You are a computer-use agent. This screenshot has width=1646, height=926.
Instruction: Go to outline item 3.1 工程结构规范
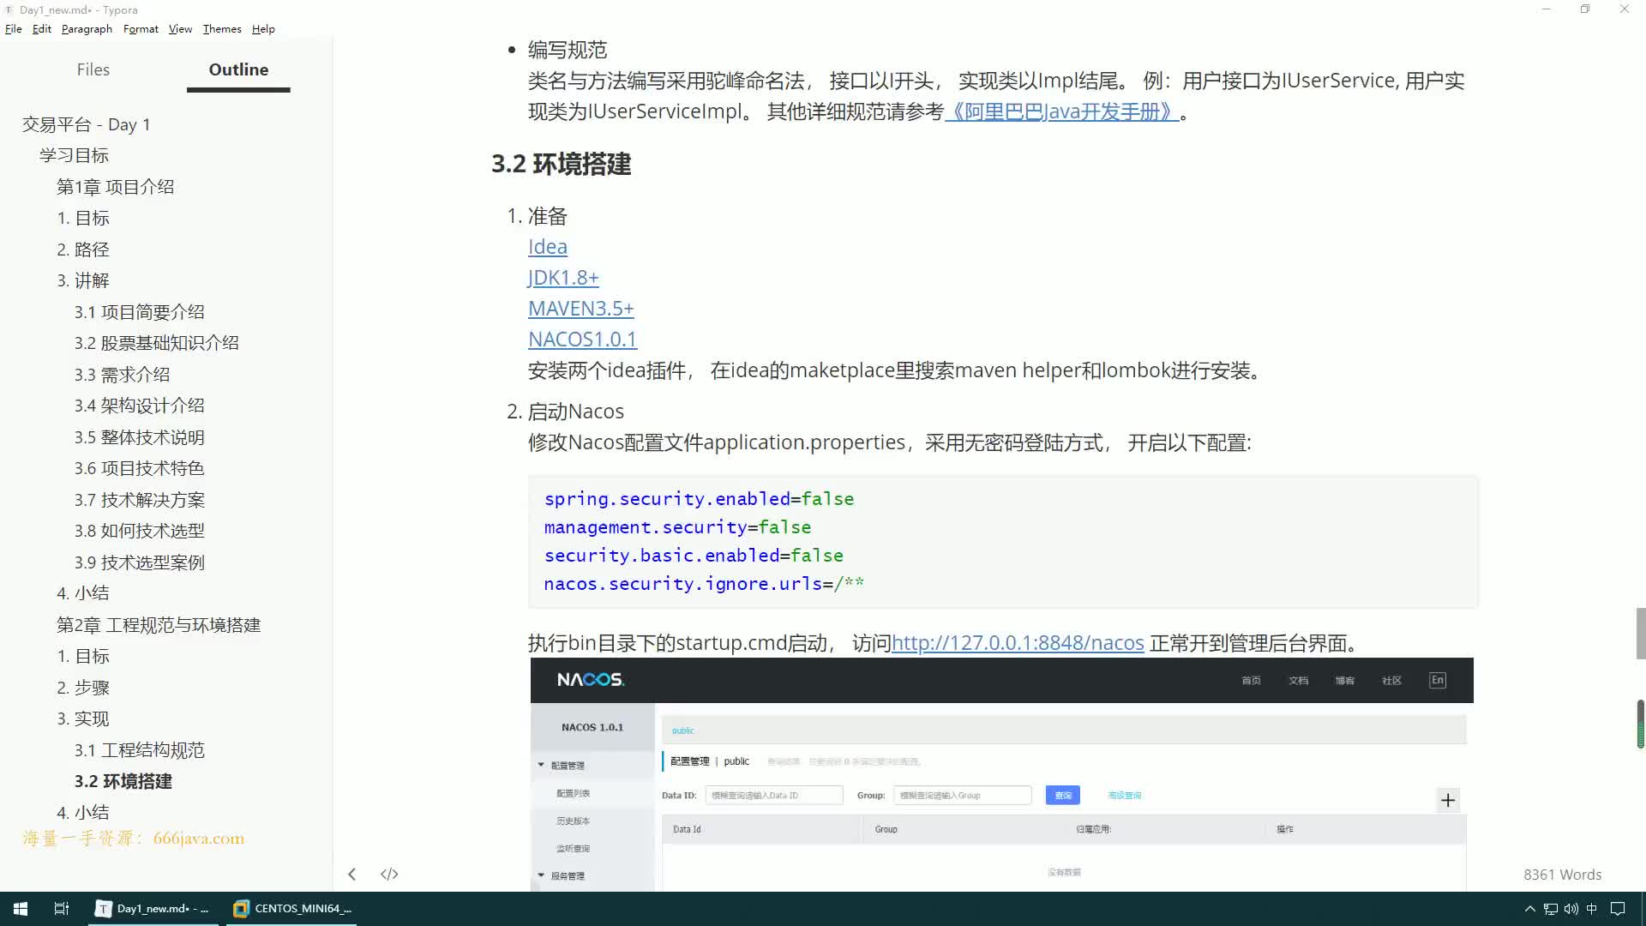(139, 750)
